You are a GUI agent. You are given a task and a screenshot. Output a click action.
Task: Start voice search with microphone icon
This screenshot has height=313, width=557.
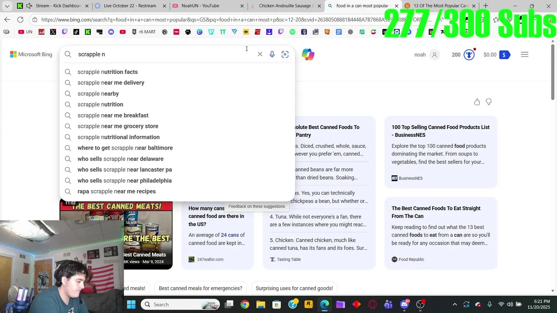coord(272,54)
